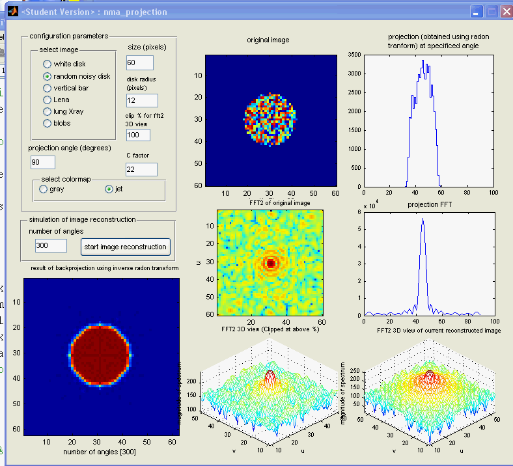The image size is (513, 466).
Task: Click the projection angle field
Action: click(x=43, y=162)
